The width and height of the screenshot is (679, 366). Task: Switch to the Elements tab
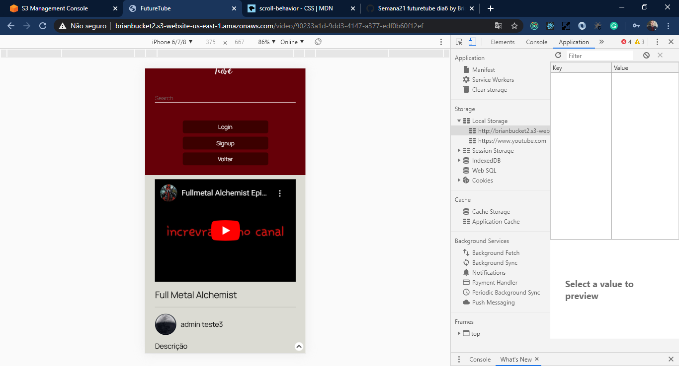[x=503, y=42]
